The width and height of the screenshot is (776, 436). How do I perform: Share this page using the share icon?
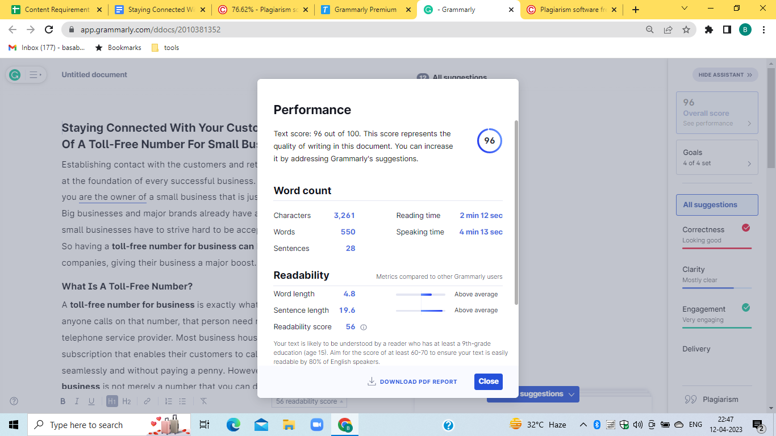click(668, 30)
